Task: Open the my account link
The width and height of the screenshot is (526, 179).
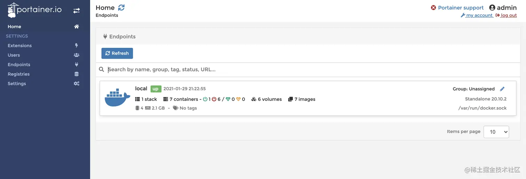Action: coord(477,15)
